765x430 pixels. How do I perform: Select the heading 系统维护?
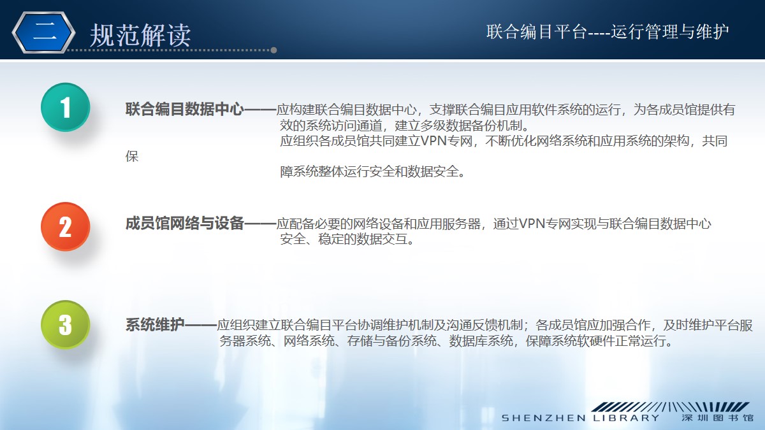[155, 326]
